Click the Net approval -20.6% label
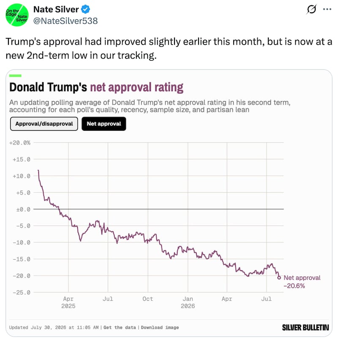 pyautogui.click(x=302, y=282)
